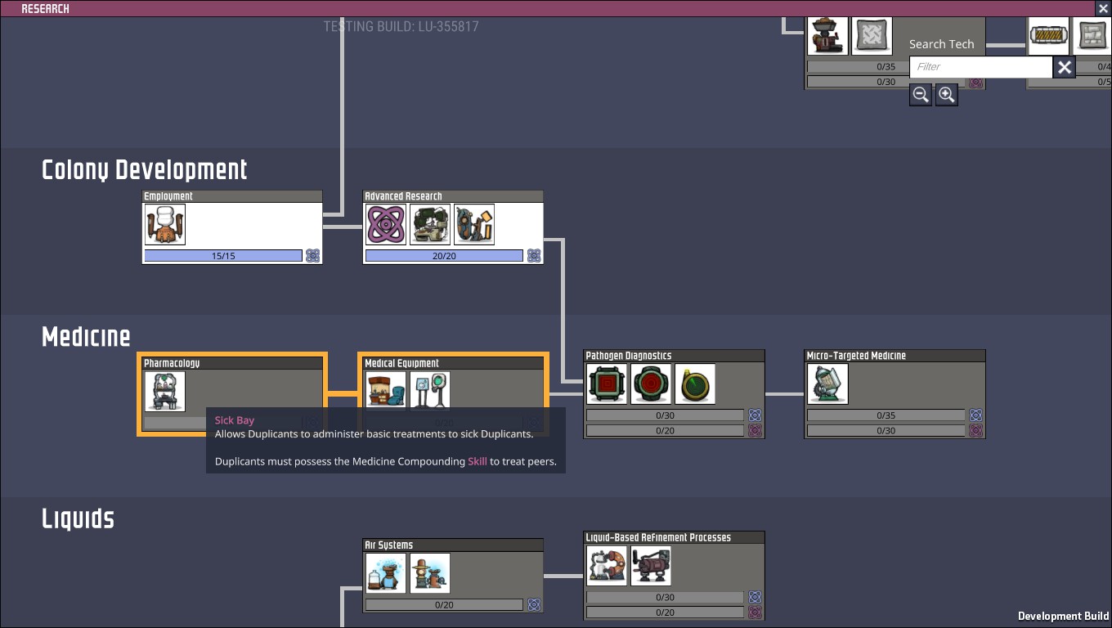
Task: Close the Research screen
Action: (x=1103, y=8)
